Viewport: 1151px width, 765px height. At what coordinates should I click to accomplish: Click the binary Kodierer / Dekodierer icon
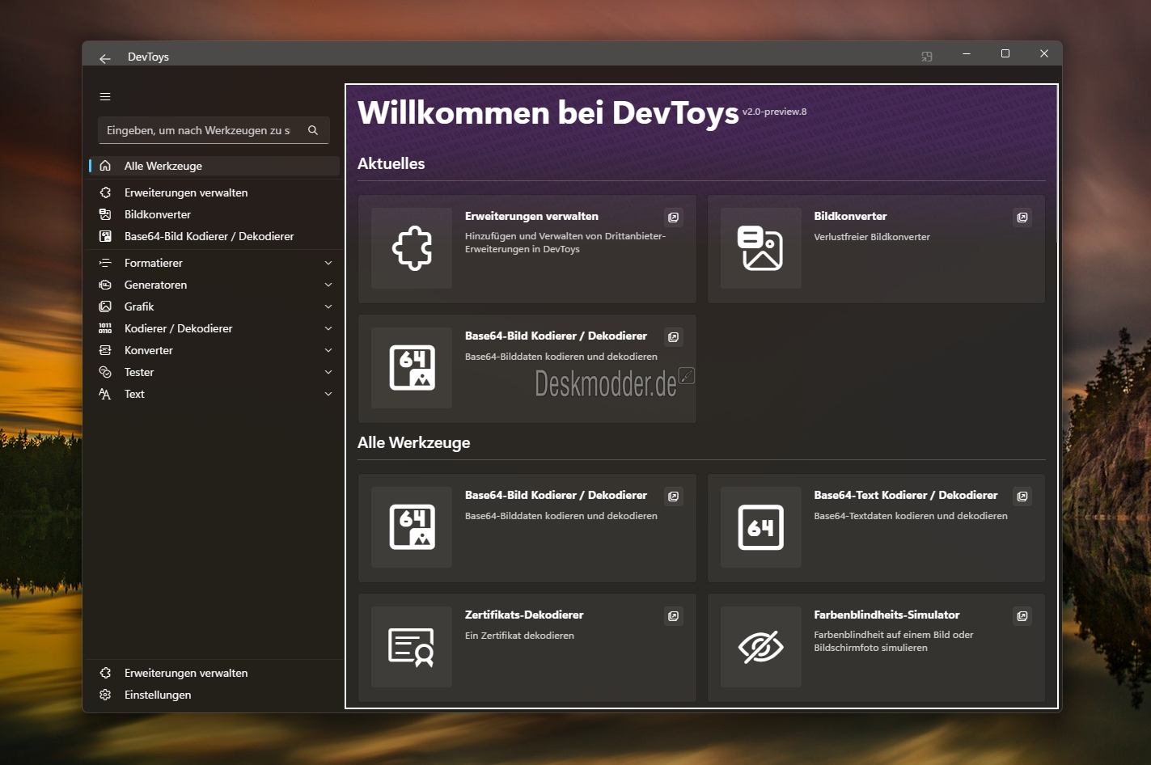tap(105, 328)
